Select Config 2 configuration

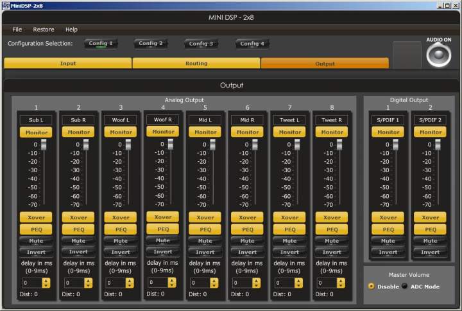pos(151,44)
